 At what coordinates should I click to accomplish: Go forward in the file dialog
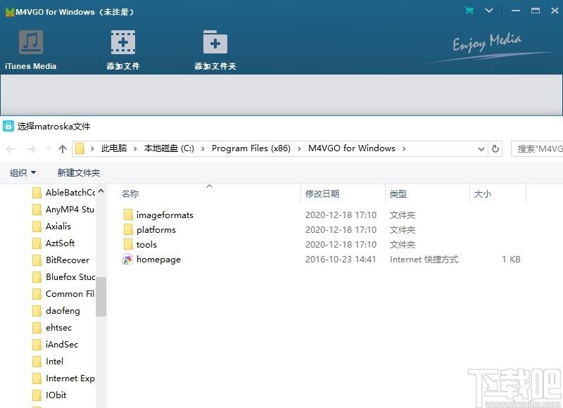(x=31, y=149)
